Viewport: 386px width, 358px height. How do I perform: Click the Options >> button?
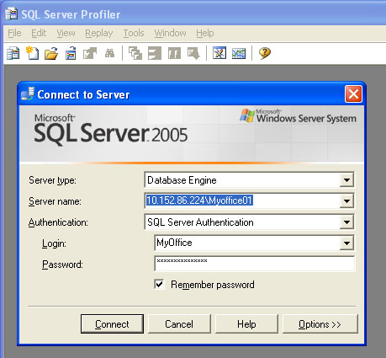[x=320, y=324]
